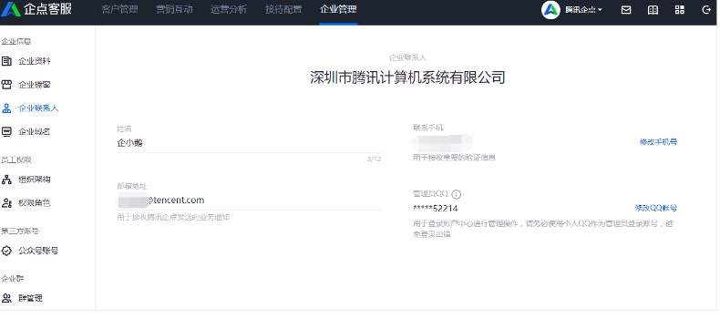Click the 权限角色 user-role icon
The height and width of the screenshot is (329, 720).
pos(6,203)
